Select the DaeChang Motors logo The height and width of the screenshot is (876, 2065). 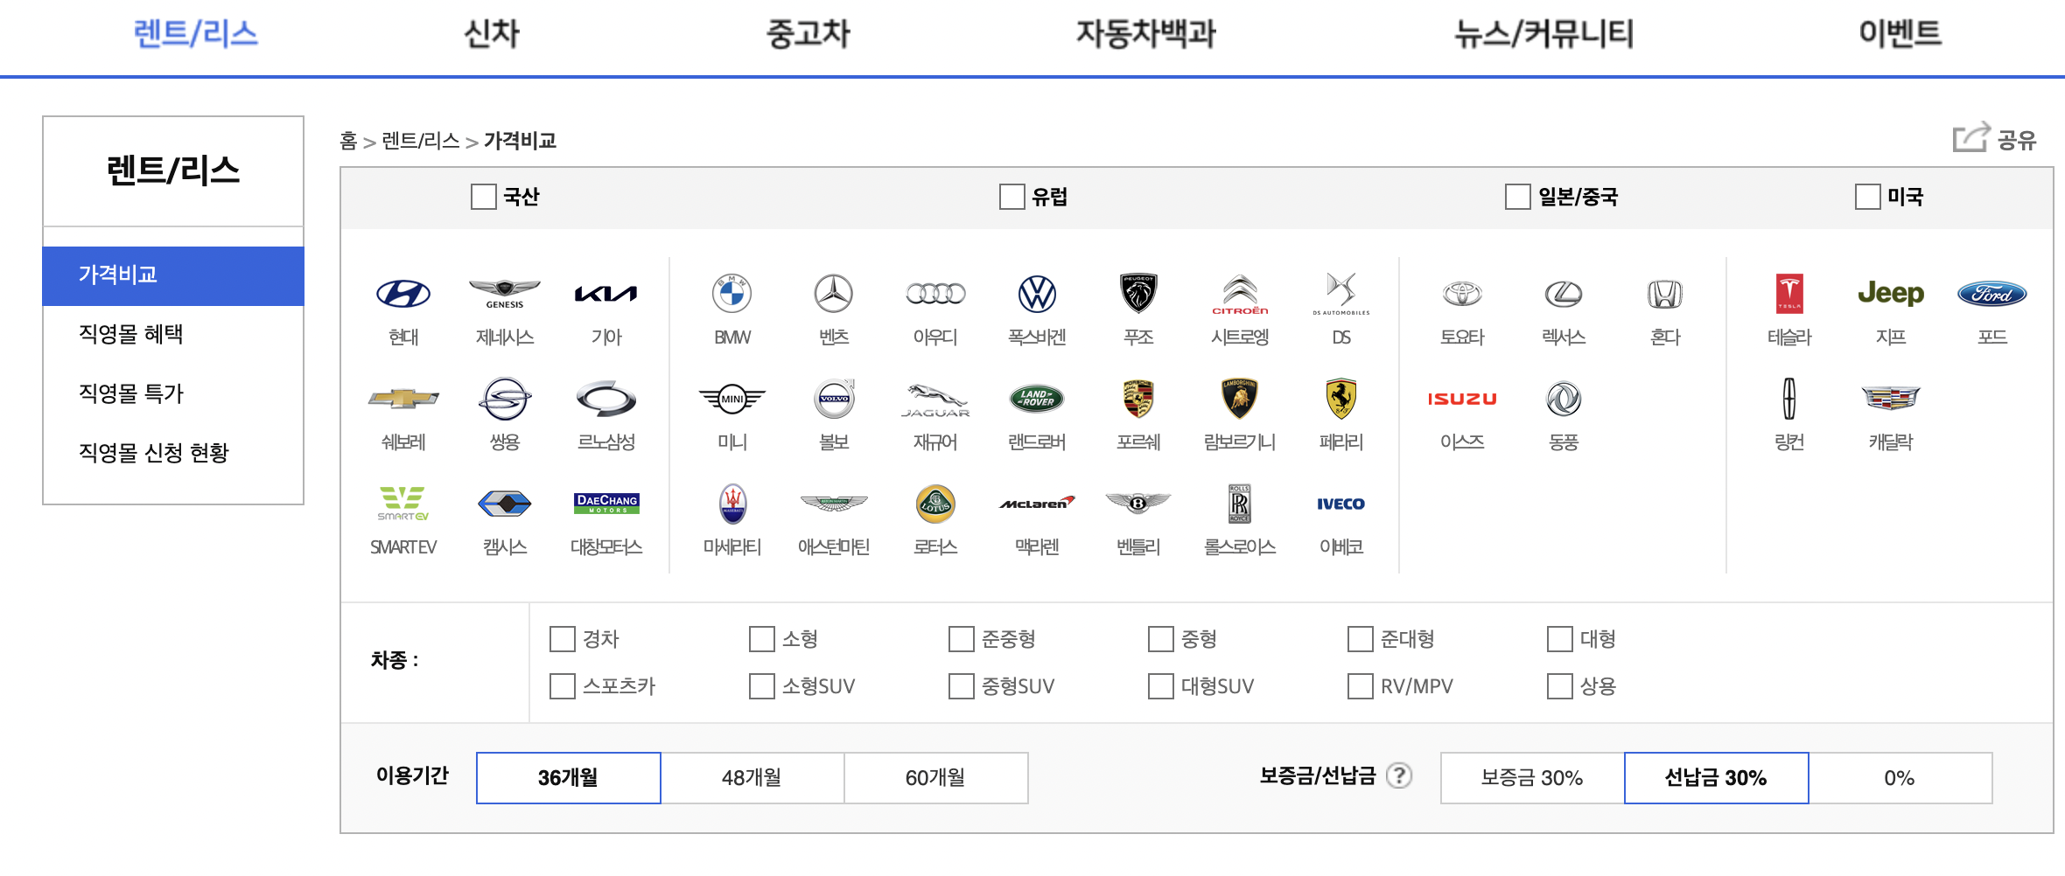coord(606,503)
